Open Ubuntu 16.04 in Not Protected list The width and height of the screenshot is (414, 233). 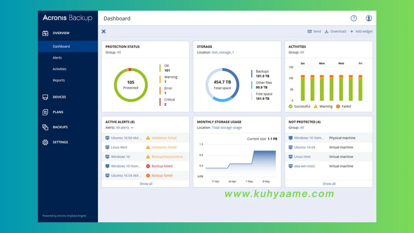coord(305,147)
